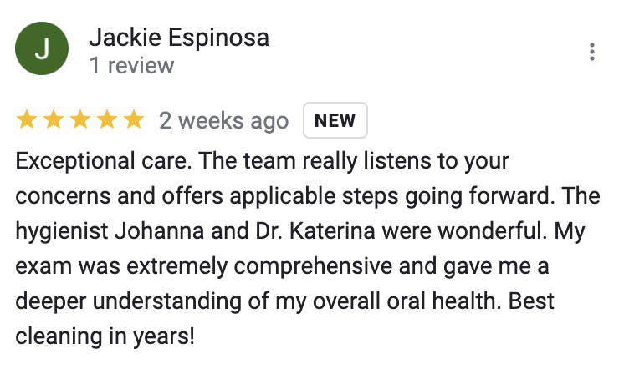619x369 pixels.
Task: Open the three-dot more options menu
Action: tap(591, 52)
